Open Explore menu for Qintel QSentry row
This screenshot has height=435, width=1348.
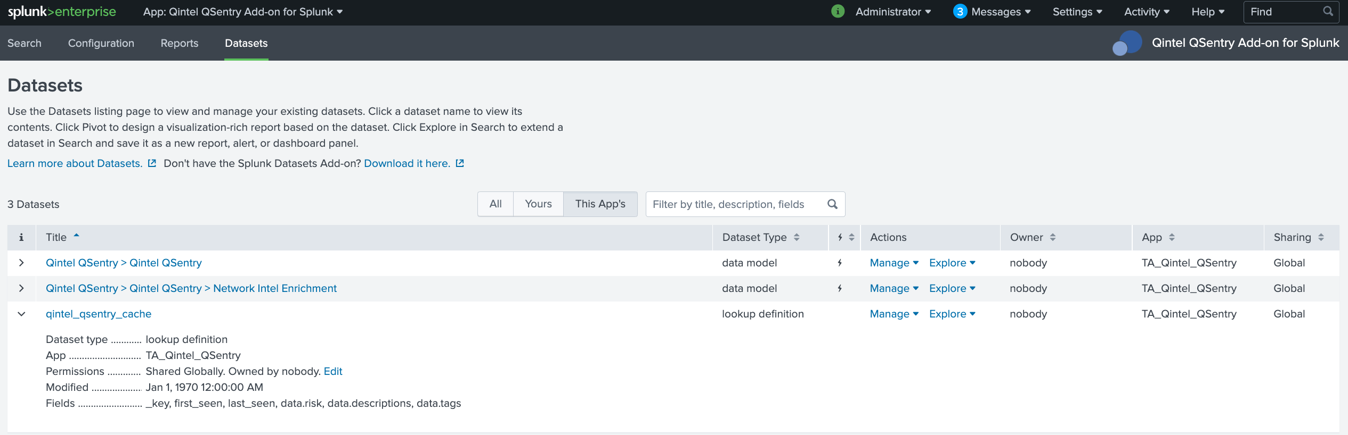(x=952, y=263)
